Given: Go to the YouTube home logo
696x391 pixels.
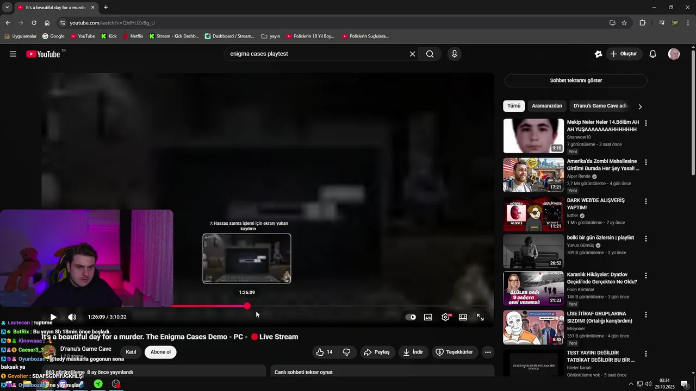Looking at the screenshot, I should (x=43, y=54).
